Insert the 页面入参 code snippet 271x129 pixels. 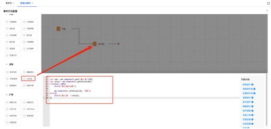pos(247,115)
